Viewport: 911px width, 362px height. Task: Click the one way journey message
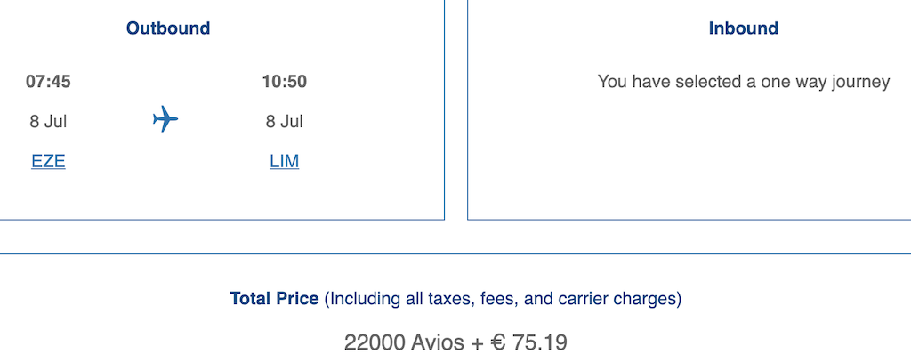(x=743, y=82)
